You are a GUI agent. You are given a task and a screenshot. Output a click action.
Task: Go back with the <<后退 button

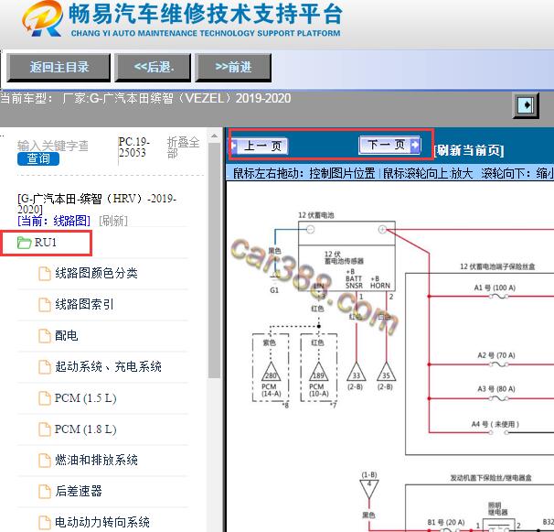click(x=153, y=68)
